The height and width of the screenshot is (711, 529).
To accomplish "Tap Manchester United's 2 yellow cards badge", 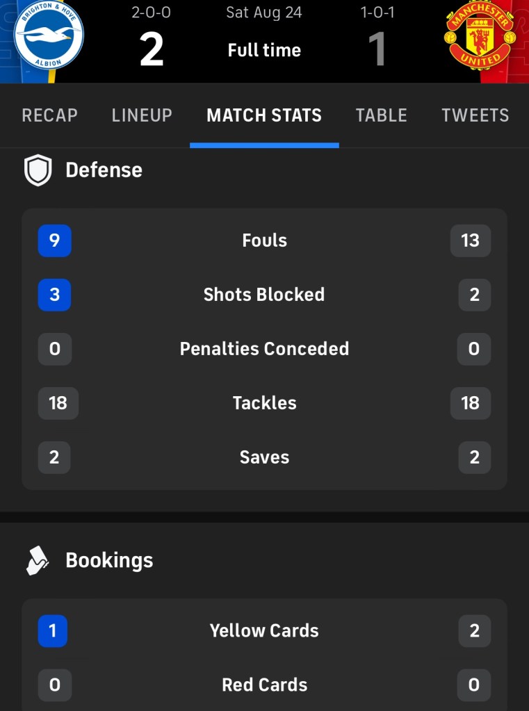I will coord(475,631).
